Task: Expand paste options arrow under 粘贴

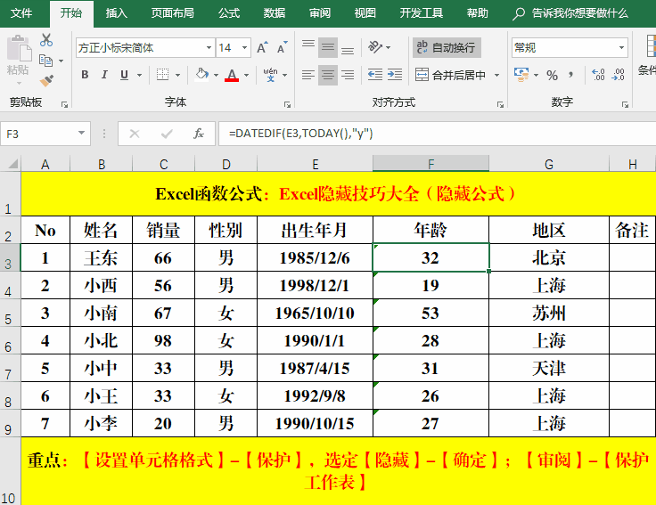Action: 19,83
